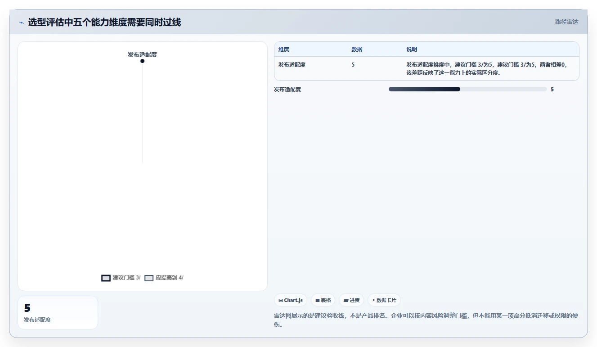
Task: Click the Chart.js chip
Action: pyautogui.click(x=291, y=300)
